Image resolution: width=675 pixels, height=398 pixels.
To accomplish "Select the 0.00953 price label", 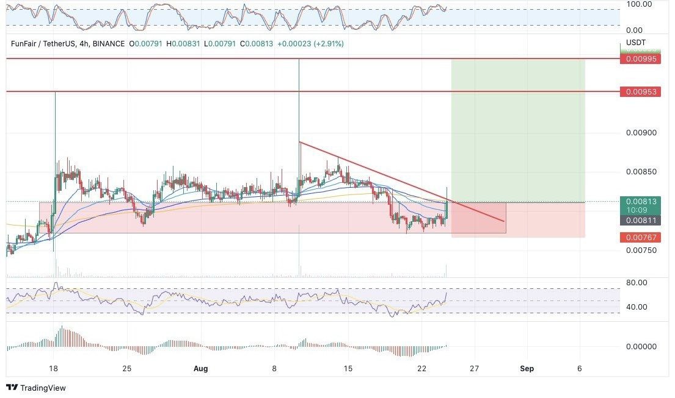I will (x=640, y=91).
